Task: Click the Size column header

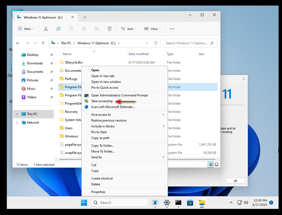Action: point(201,54)
